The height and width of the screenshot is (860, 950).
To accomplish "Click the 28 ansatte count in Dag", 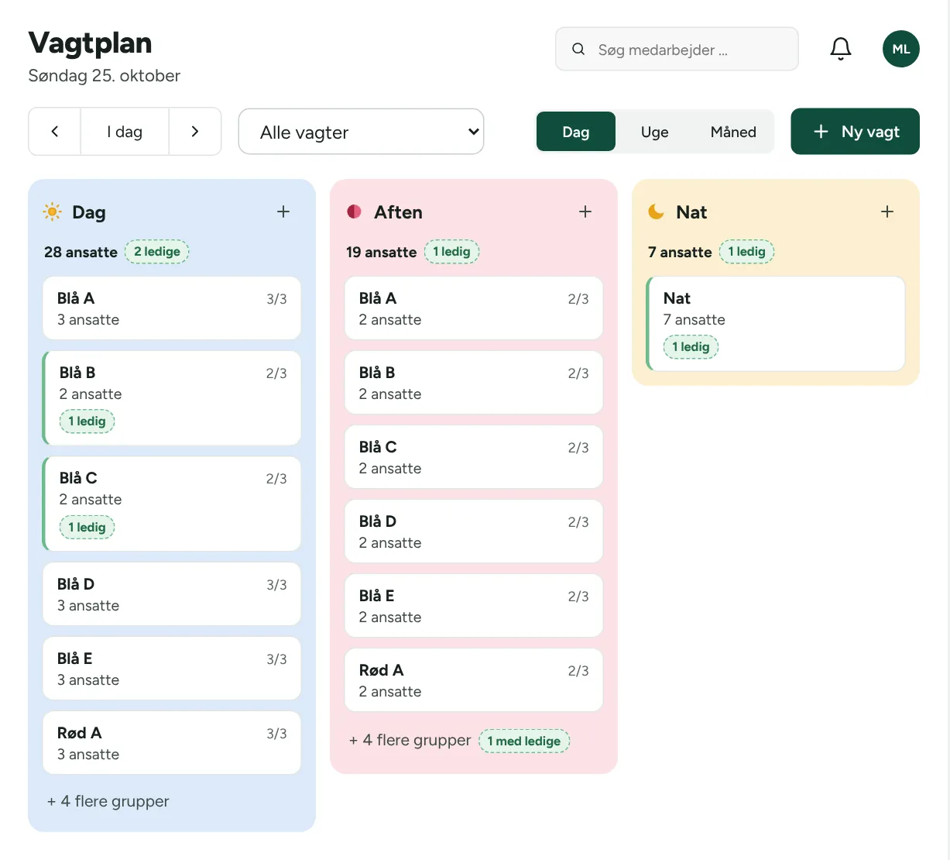I will coord(81,252).
